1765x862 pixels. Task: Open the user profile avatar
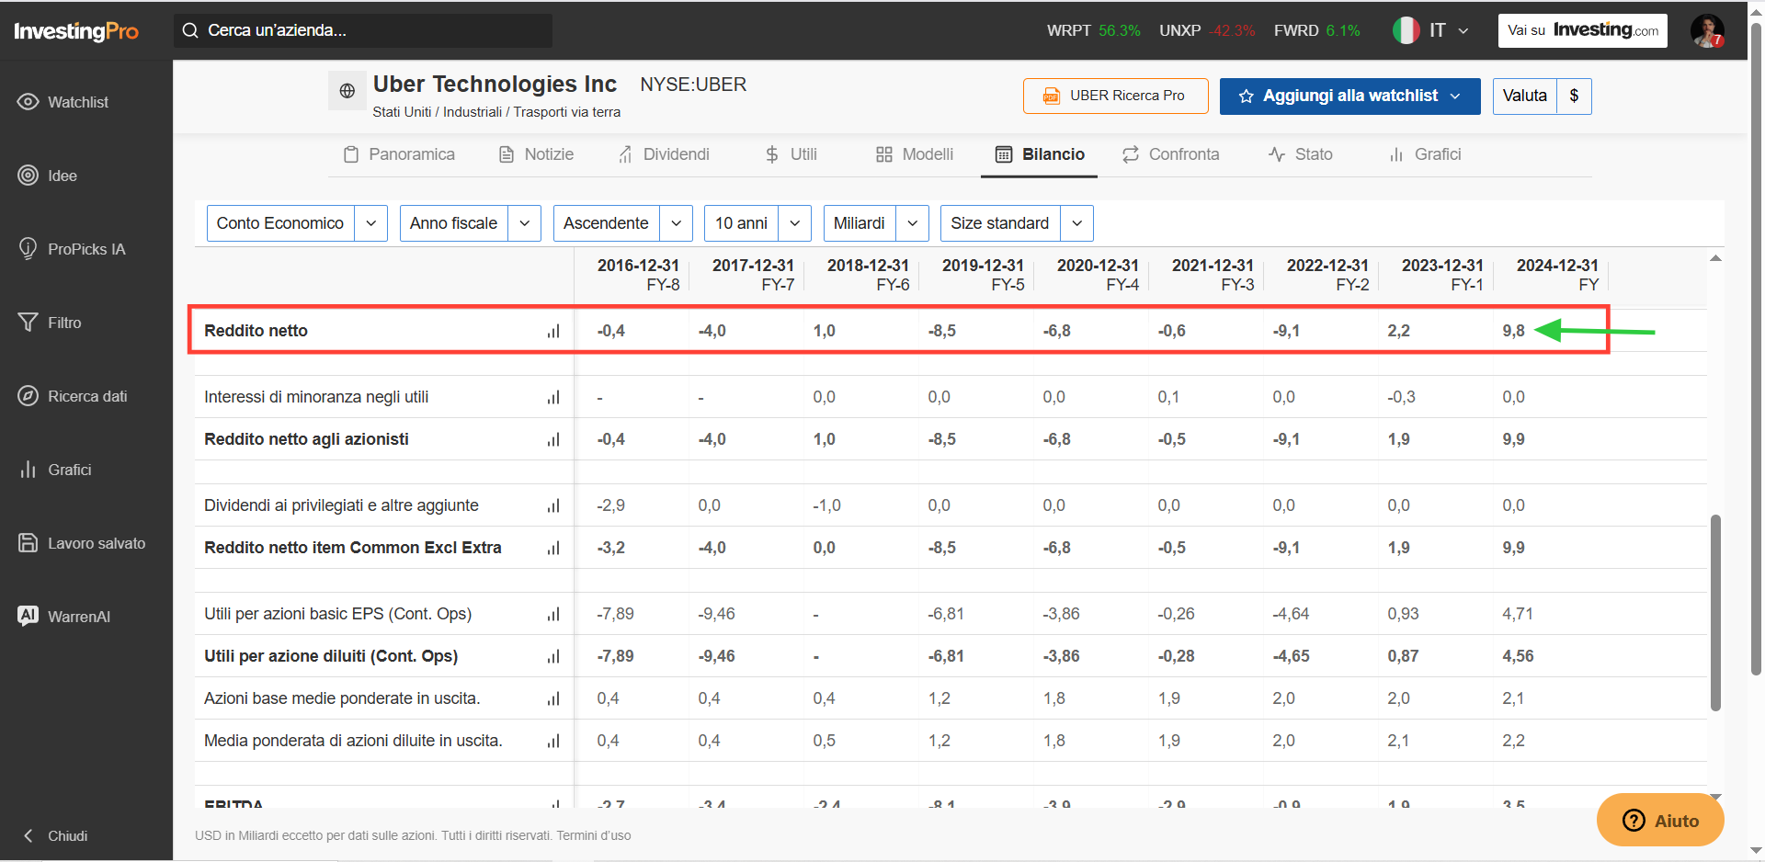1707,30
